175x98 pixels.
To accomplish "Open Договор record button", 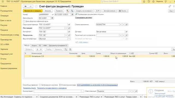I will (x=126, y=32).
